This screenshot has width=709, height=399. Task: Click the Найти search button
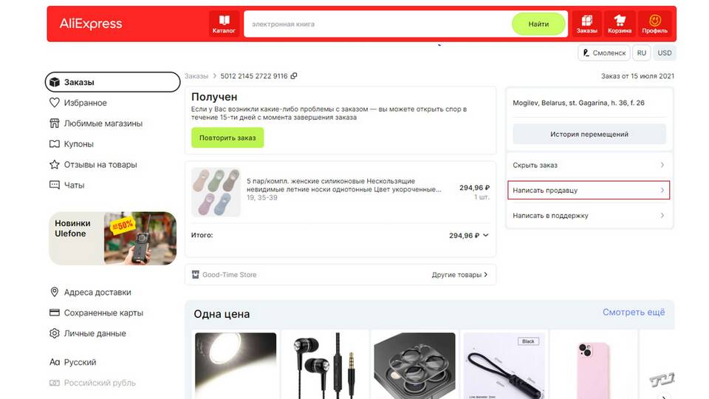538,24
